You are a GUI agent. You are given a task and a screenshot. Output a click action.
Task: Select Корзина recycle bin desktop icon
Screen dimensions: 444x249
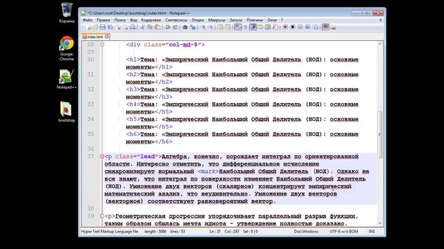tap(67, 13)
